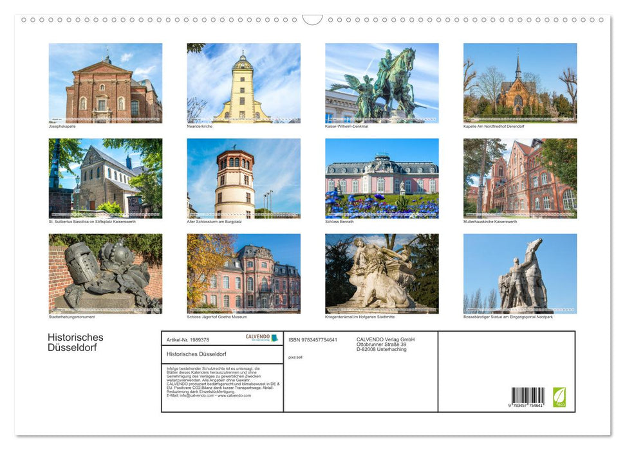Screen dimensions: 625x450
Task: Click the blue CALVENDO banner mark
Action: (274, 337)
